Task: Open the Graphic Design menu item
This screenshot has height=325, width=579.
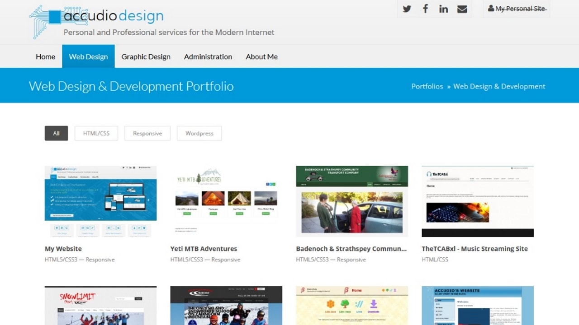Action: (x=146, y=56)
